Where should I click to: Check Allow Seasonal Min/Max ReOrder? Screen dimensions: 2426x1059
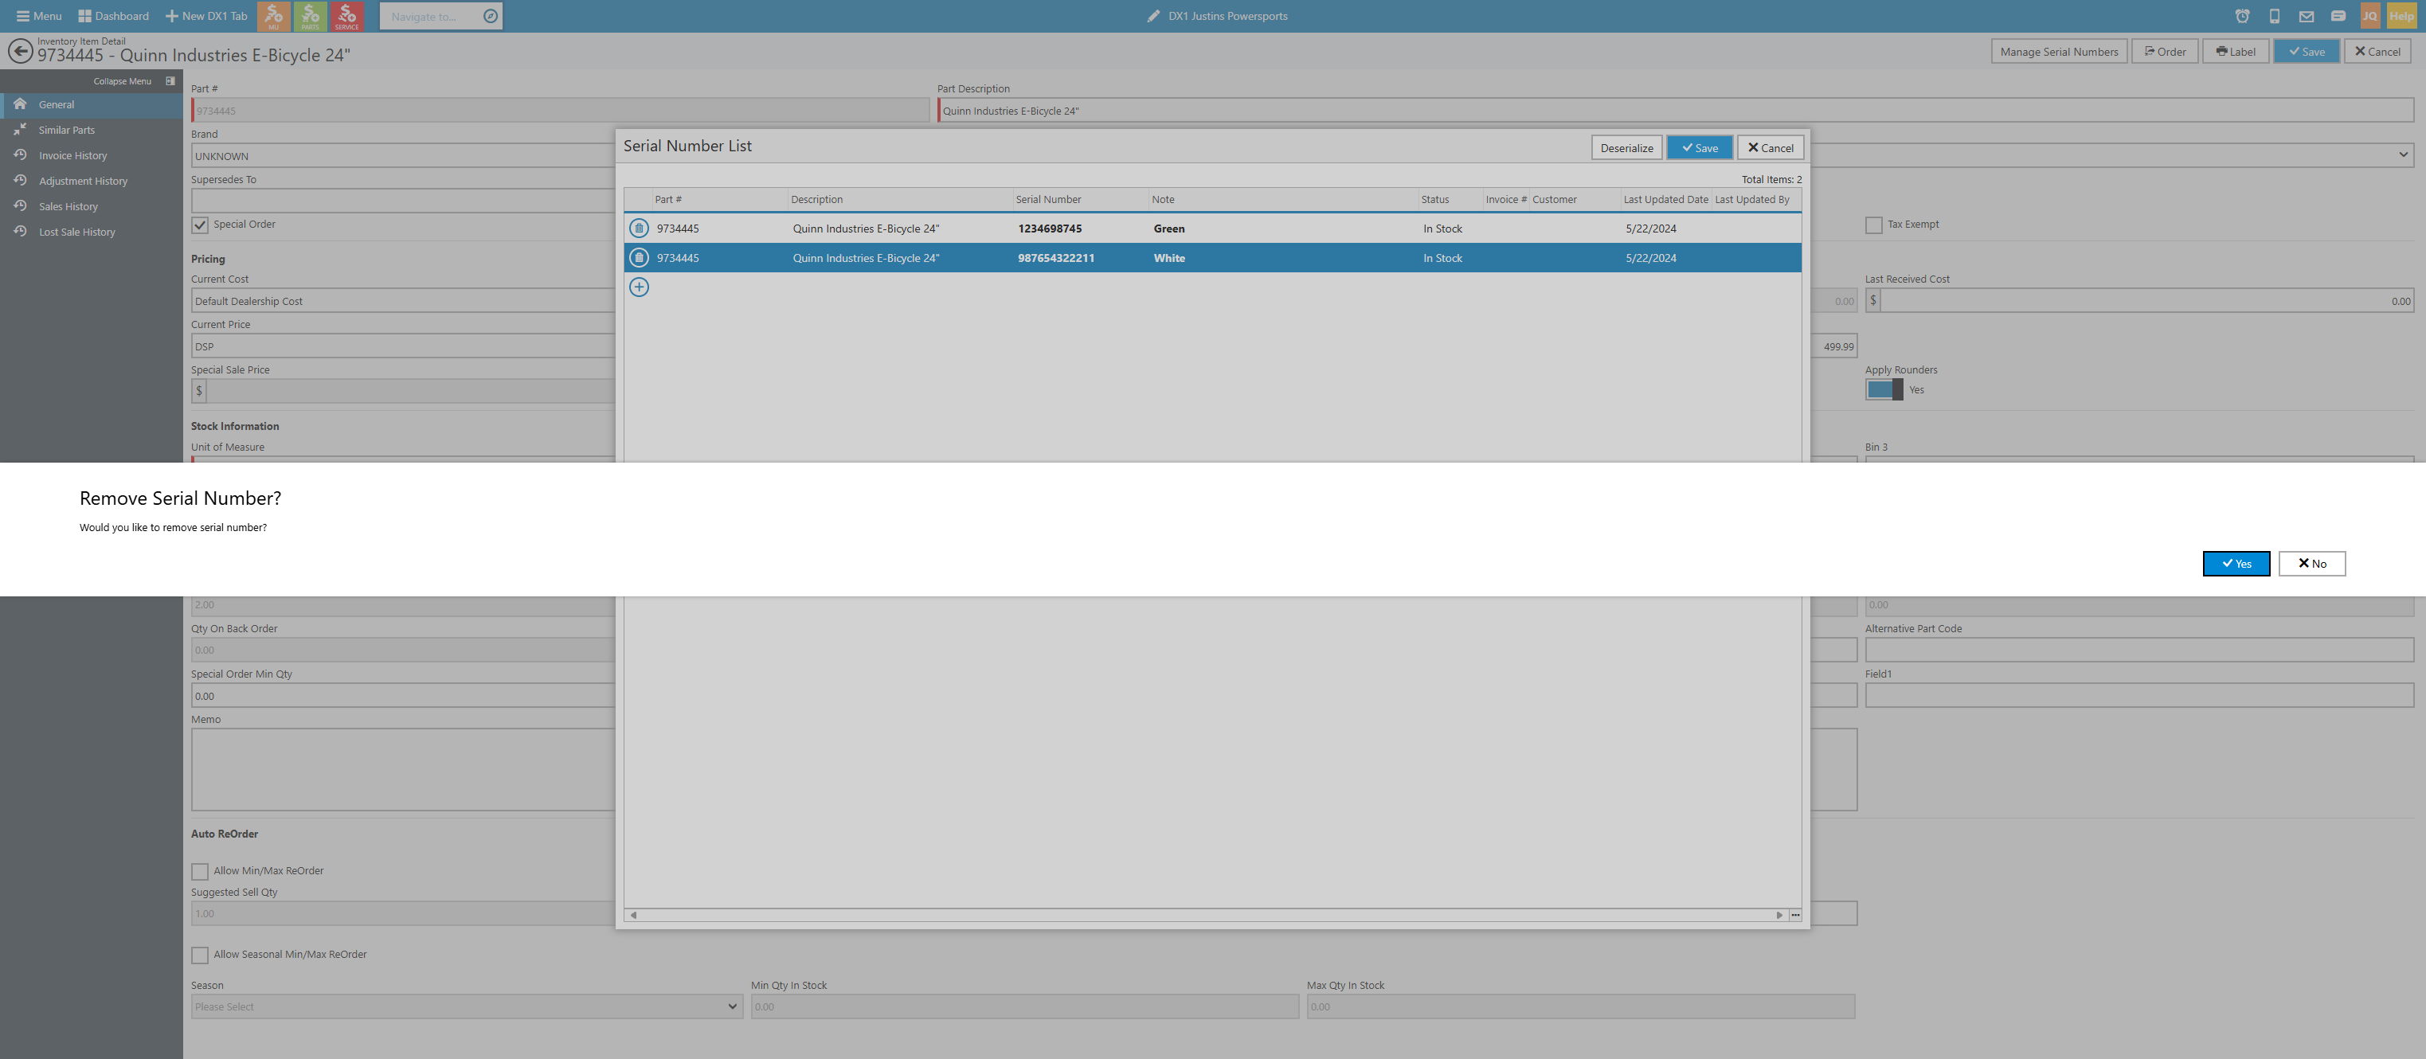point(200,955)
